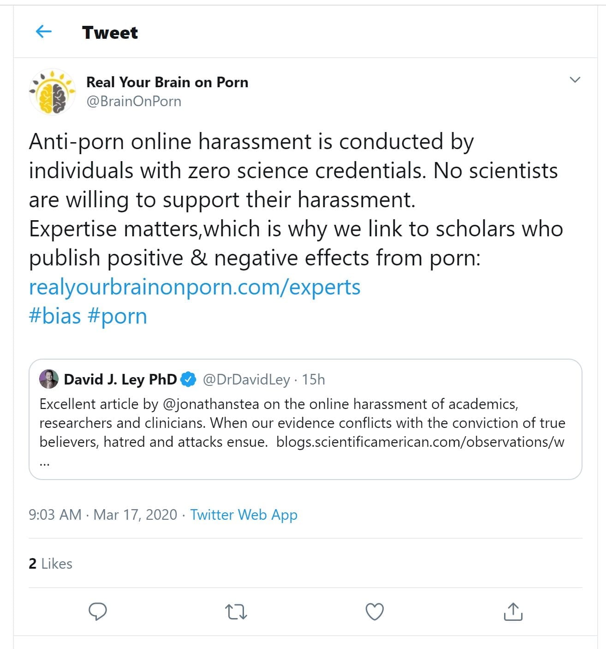Click the 9:03 AM Mar 17, 2020 timestamp
This screenshot has height=649, width=606.
tap(103, 514)
